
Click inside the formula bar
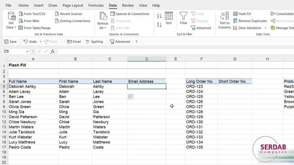pyautogui.click(x=175, y=51)
